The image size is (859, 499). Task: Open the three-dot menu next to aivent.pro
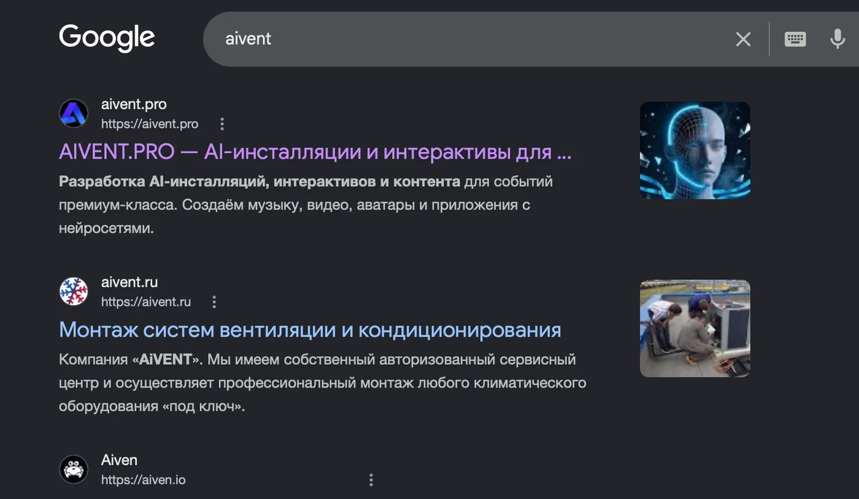click(x=222, y=124)
